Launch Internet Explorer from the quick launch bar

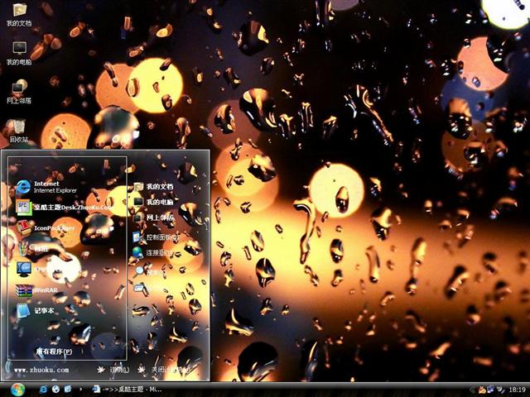(x=43, y=390)
